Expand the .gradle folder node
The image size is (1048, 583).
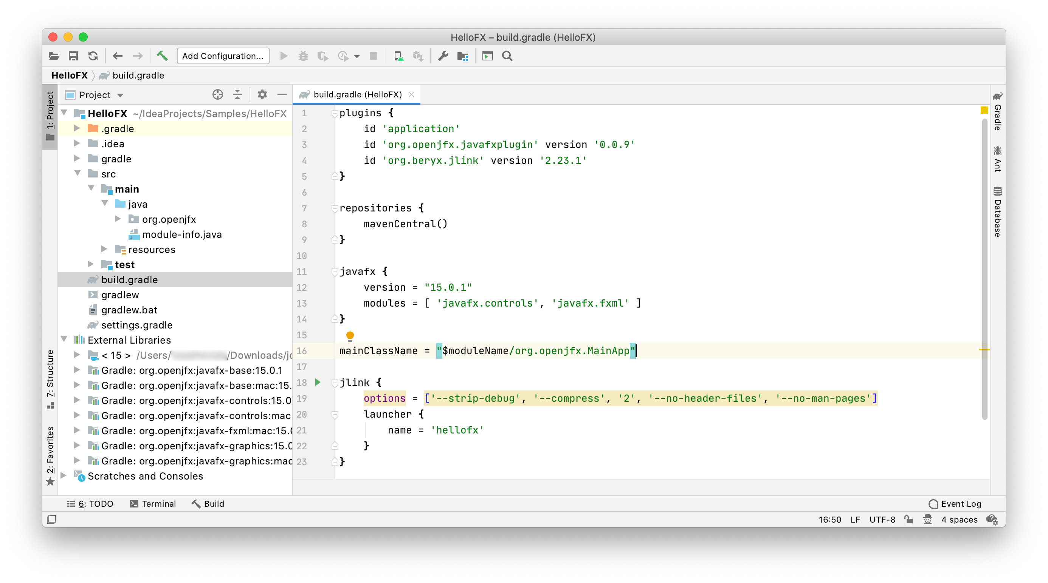tap(76, 128)
